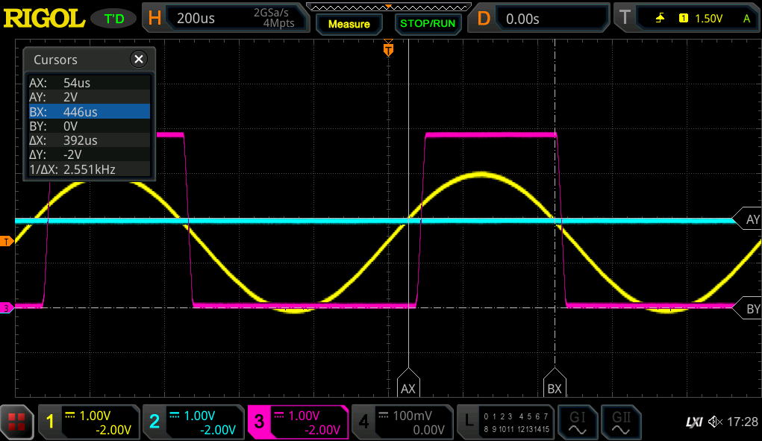The width and height of the screenshot is (762, 441).
Task: Select the AY horizontal cursor tag
Action: tap(747, 219)
